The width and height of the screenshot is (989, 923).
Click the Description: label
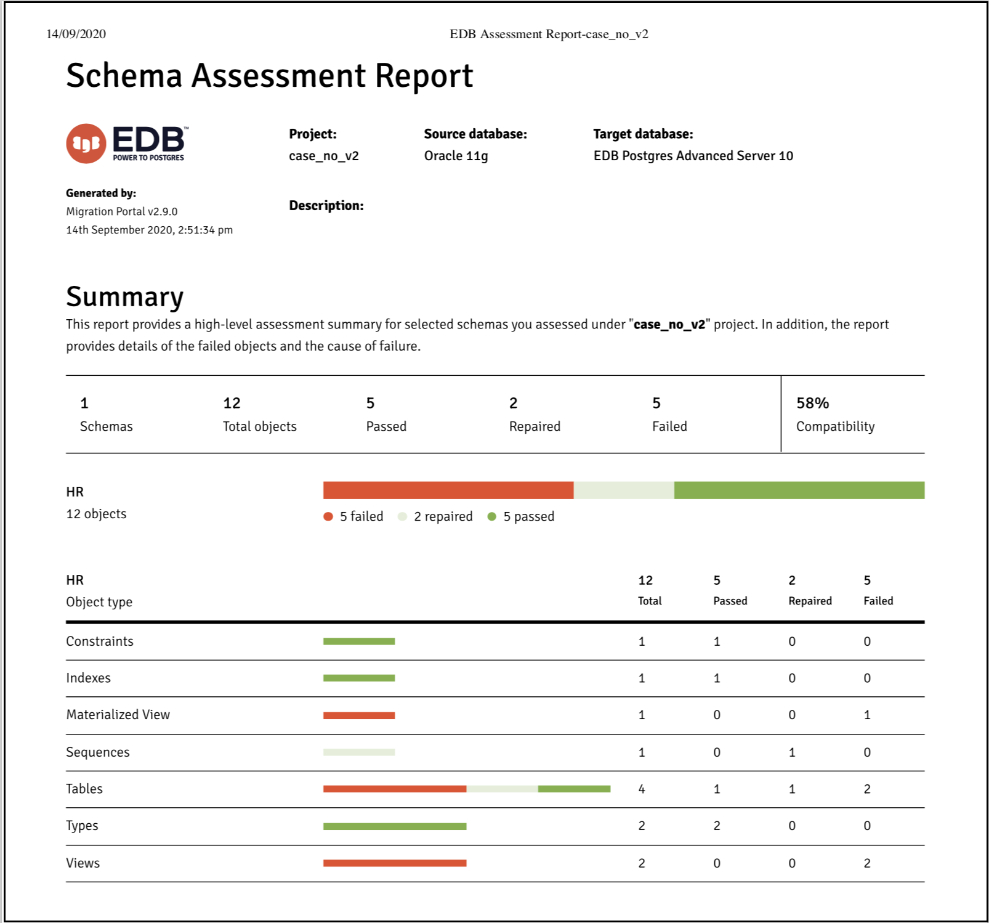[x=326, y=206]
